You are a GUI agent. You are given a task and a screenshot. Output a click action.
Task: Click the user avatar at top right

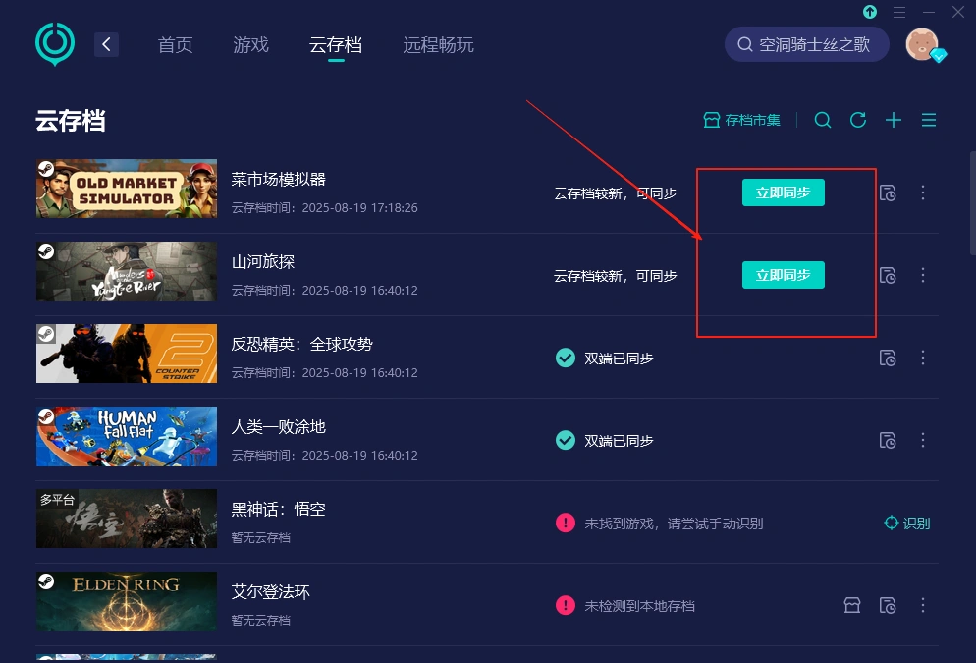923,44
